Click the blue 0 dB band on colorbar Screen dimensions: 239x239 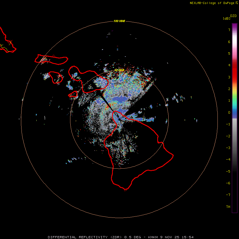[x=234, y=113]
